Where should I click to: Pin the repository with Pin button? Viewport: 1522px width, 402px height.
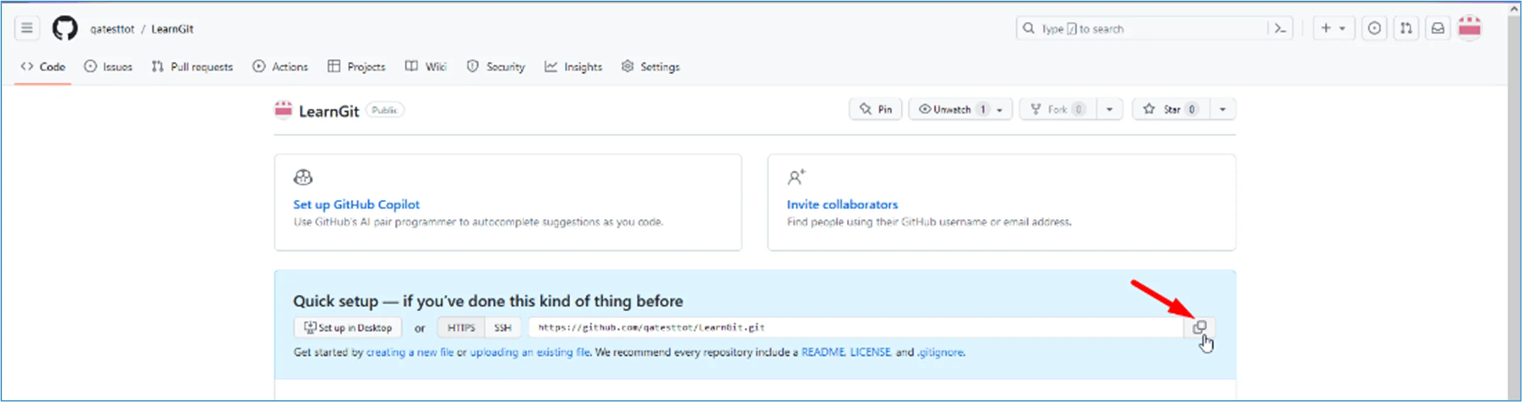875,109
